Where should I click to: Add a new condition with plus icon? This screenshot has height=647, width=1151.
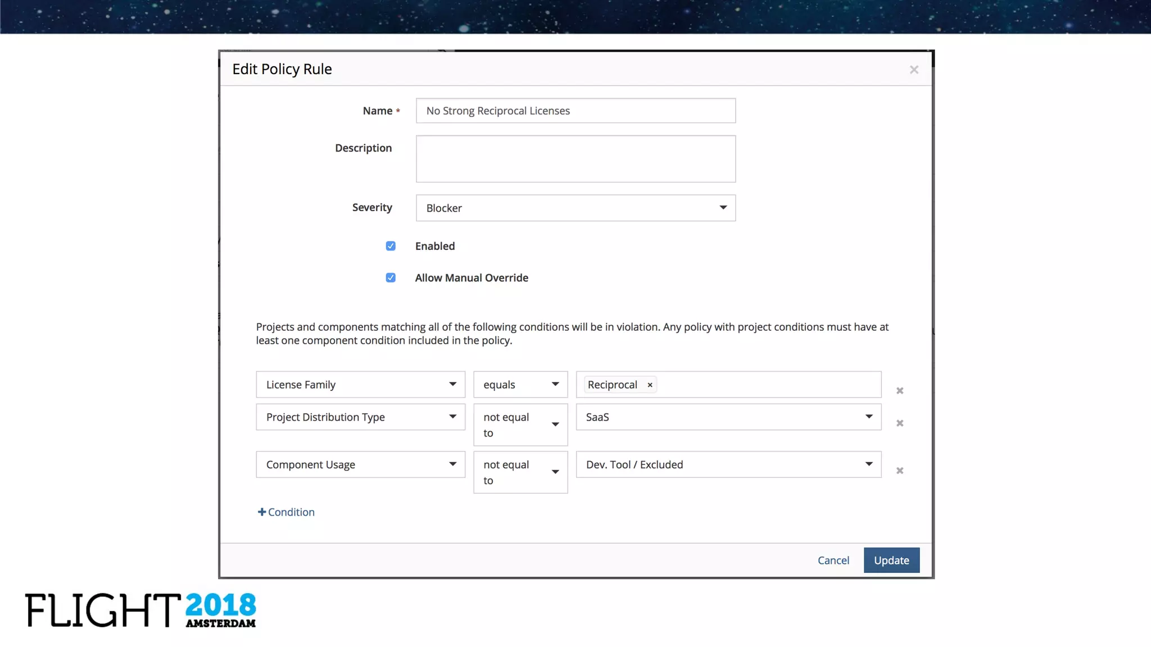[286, 512]
